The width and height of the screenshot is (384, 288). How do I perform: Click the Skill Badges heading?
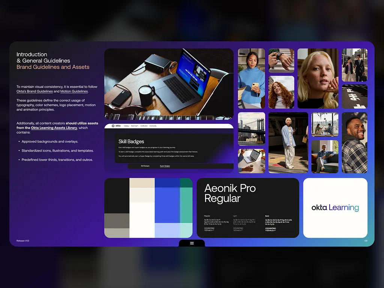pos(131,141)
